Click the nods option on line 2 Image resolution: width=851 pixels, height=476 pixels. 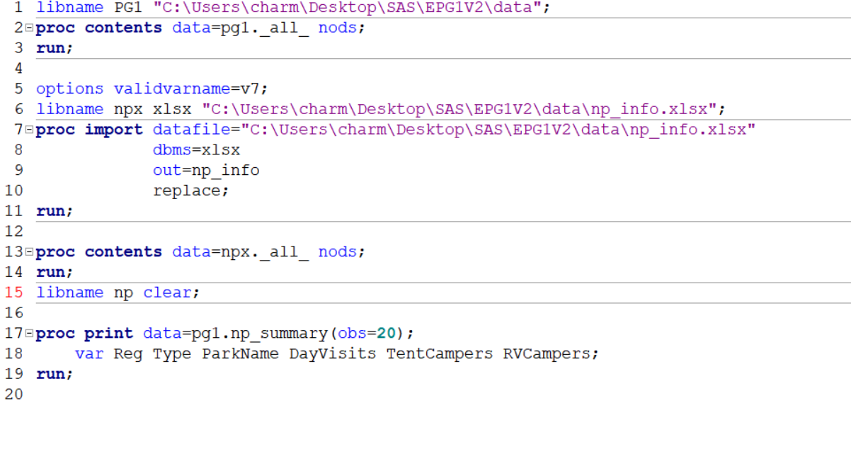click(336, 28)
